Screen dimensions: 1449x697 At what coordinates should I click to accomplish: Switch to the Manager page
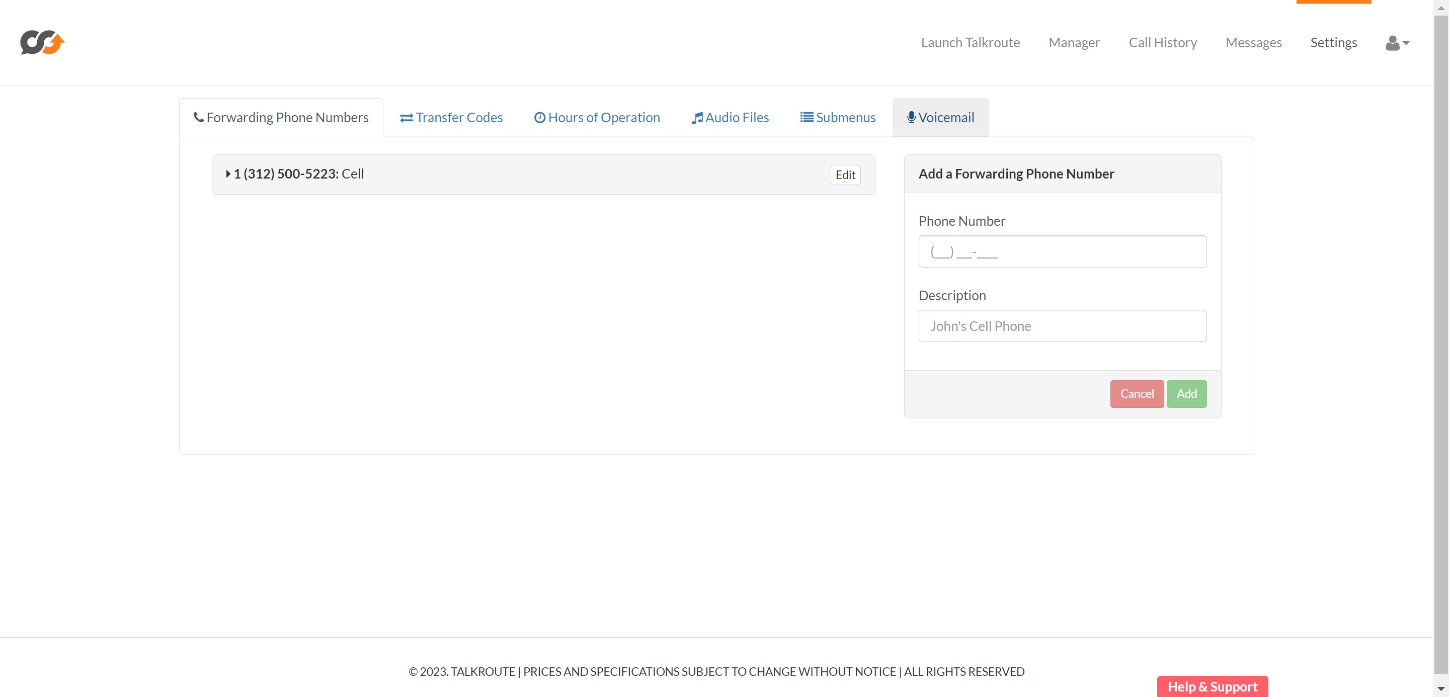pos(1074,43)
